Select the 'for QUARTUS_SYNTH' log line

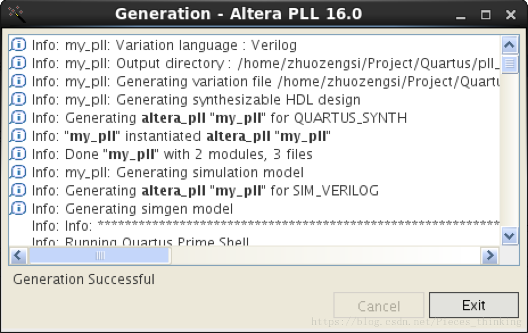219,118
